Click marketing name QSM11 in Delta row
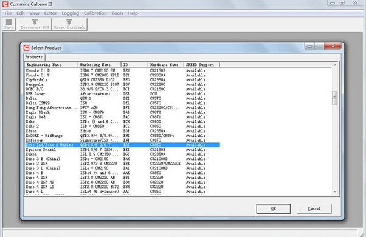 (x=86, y=98)
